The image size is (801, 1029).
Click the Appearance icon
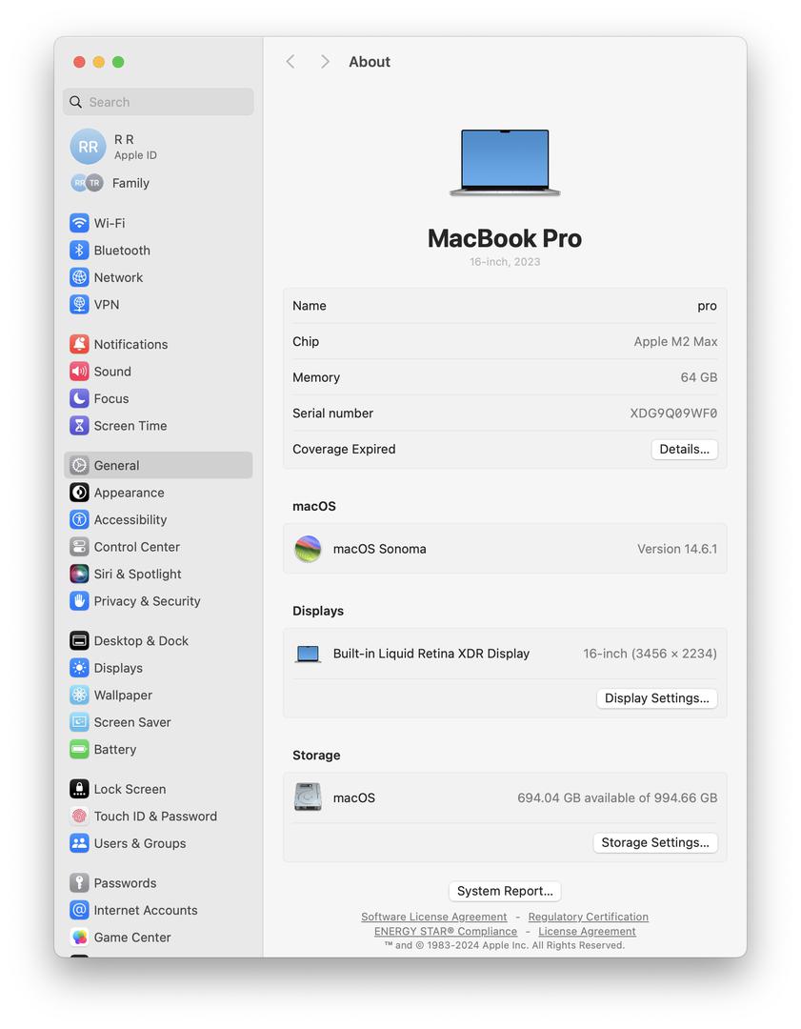(x=79, y=493)
